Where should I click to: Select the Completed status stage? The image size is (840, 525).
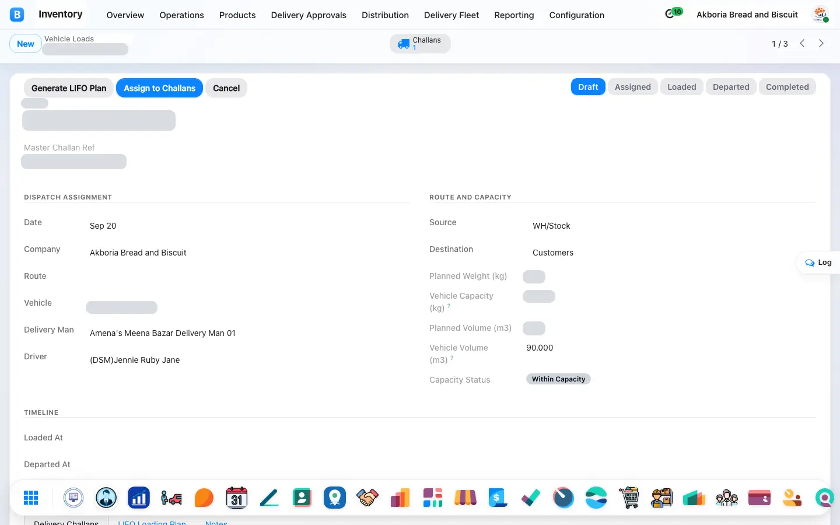pos(787,87)
